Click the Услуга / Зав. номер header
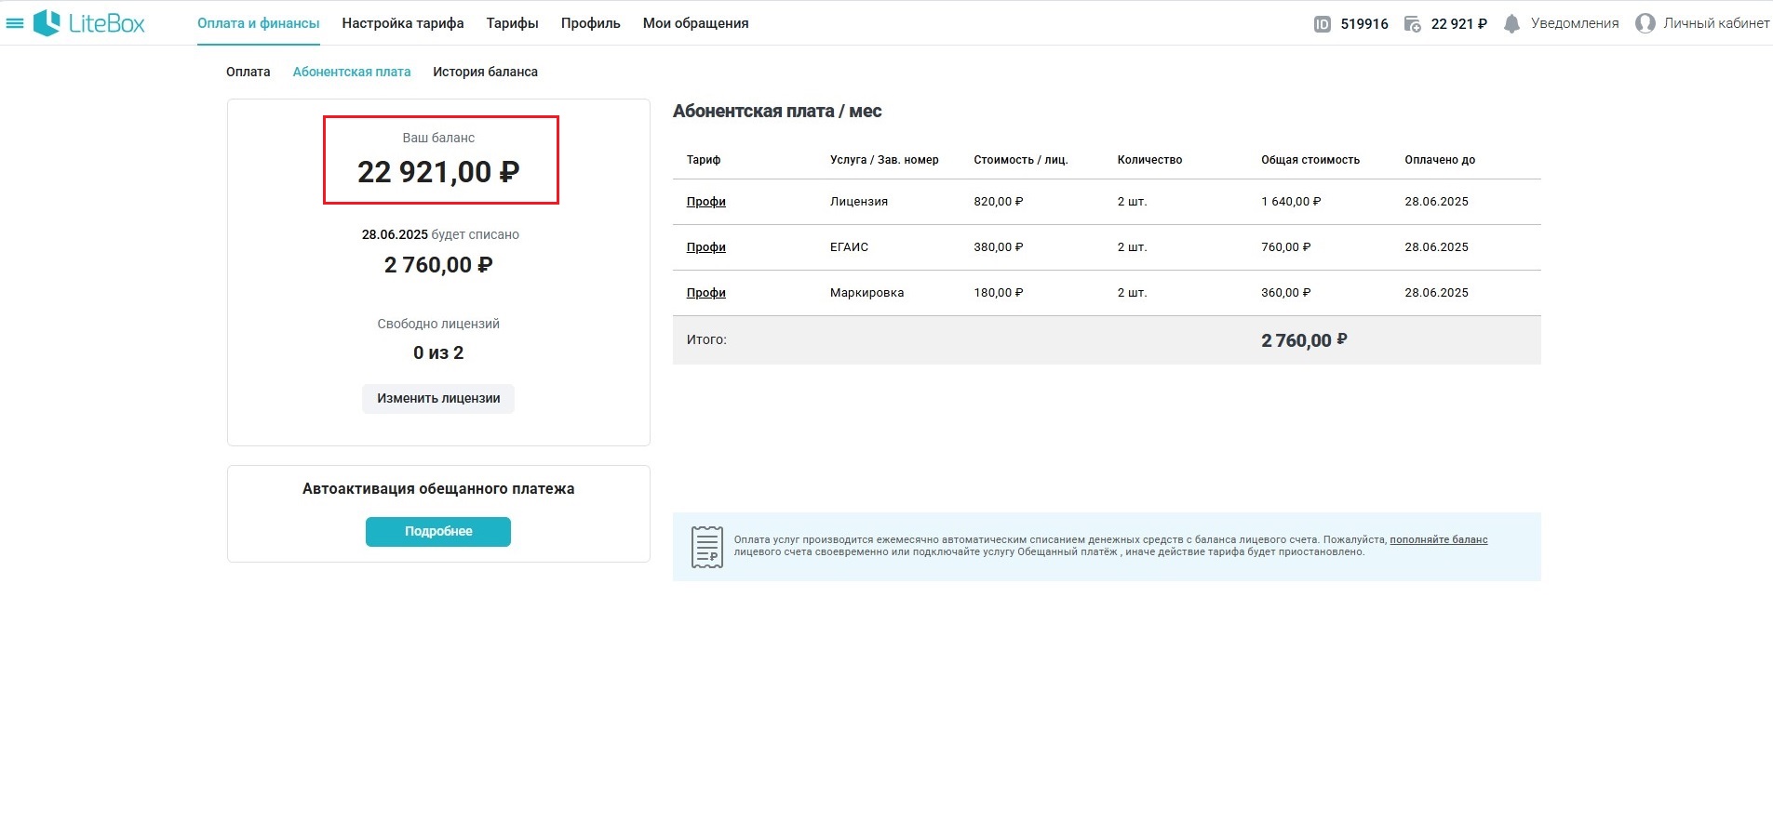Image resolution: width=1773 pixels, height=836 pixels. point(884,160)
